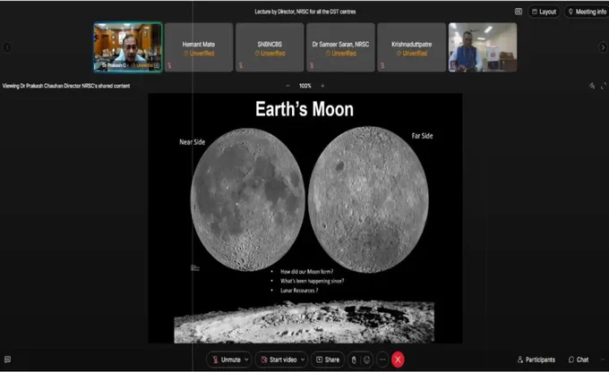Click the Share content button

[x=328, y=360]
